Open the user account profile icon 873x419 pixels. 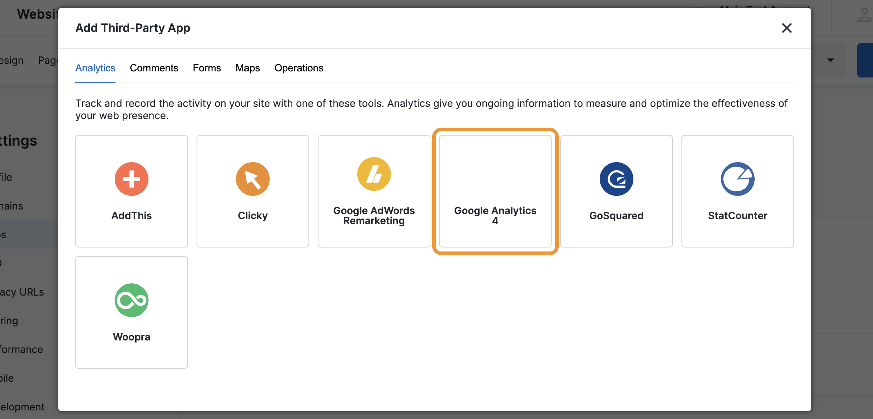click(864, 15)
